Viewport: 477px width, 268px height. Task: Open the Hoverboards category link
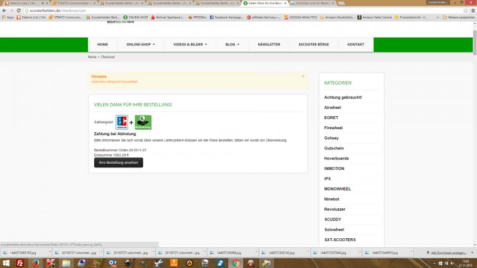click(337, 158)
